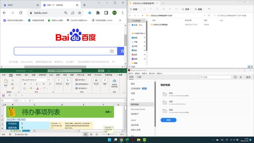
Task: Click the Chrome profile avatar
Action: tap(115, 13)
